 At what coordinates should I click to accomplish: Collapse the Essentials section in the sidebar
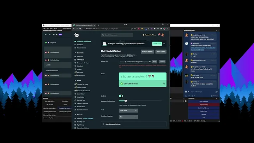point(75,53)
